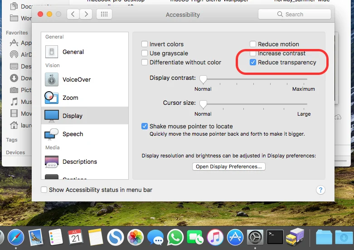Disable Shake mouse pointer to locate
The width and height of the screenshot is (354, 250).
point(145,126)
